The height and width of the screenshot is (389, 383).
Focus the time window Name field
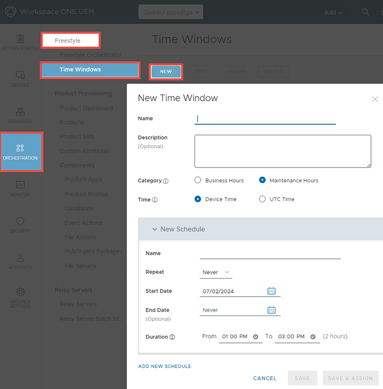265,119
